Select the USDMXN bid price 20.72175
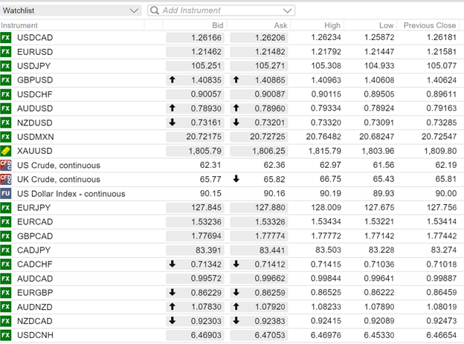This screenshot has width=464, height=344. pyautogui.click(x=204, y=137)
